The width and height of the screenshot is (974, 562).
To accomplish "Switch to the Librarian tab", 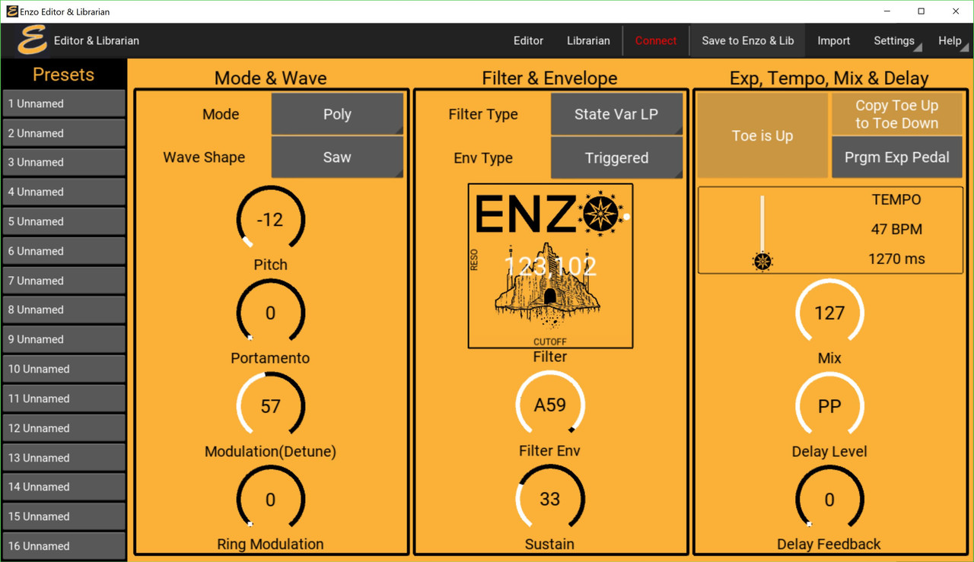I will (x=588, y=40).
